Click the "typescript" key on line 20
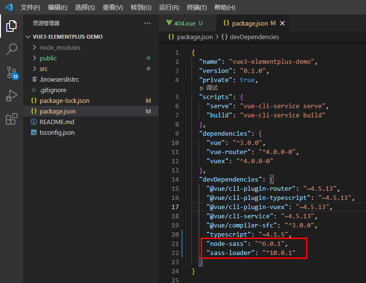 [229, 235]
